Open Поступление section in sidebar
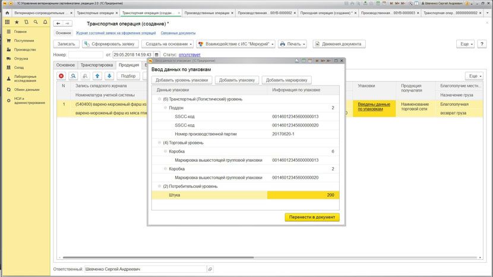Screen dimensions: 493x277 pyautogui.click(x=26, y=40)
